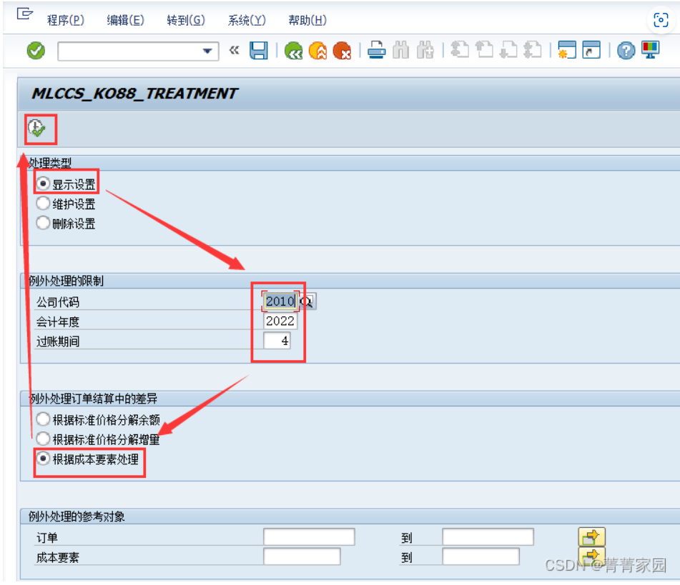Click the 例外处理的参考对象 group header

point(77,516)
